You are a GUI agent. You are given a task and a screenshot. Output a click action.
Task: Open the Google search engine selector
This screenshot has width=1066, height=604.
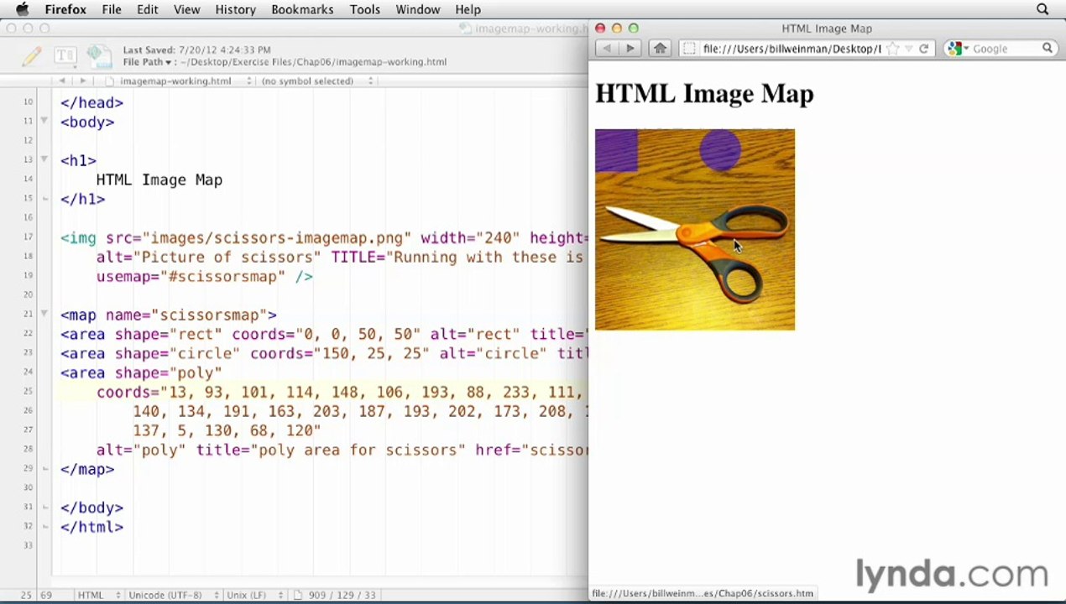(957, 49)
